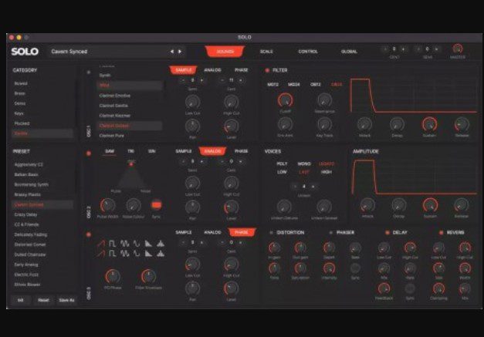The height and width of the screenshot is (337, 484).
Task: Click the Reset button
Action: coord(43,300)
